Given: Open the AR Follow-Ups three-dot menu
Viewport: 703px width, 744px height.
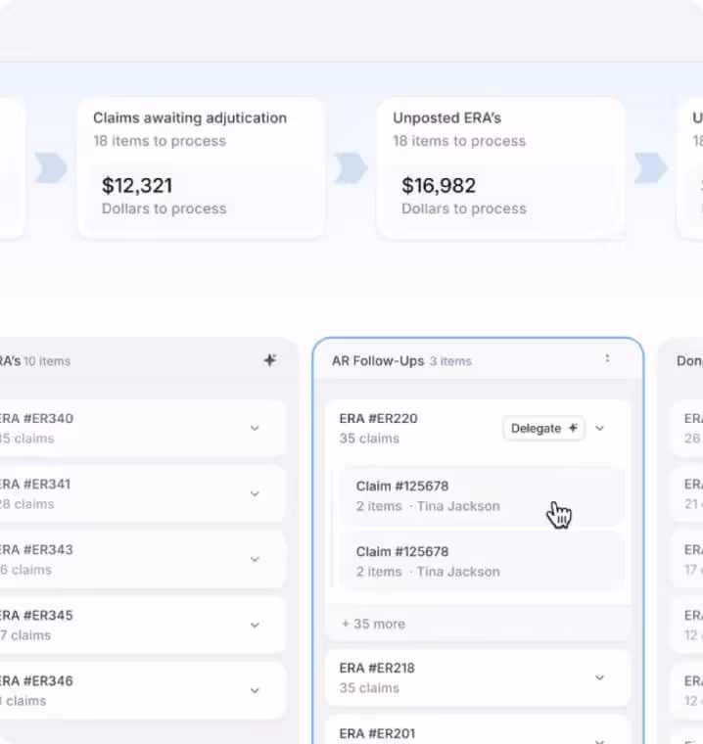Looking at the screenshot, I should (x=607, y=358).
